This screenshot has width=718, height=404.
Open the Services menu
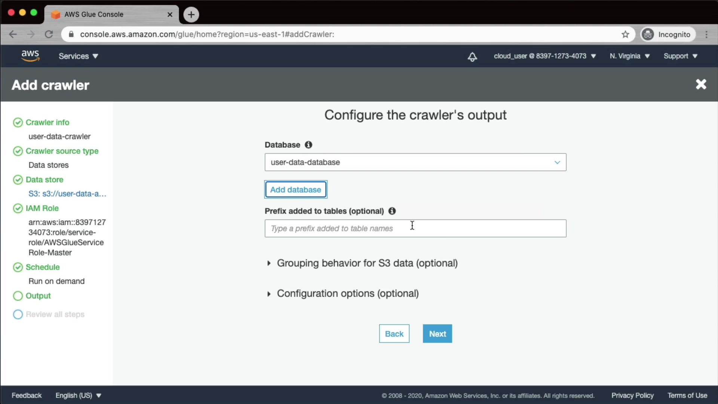point(78,56)
